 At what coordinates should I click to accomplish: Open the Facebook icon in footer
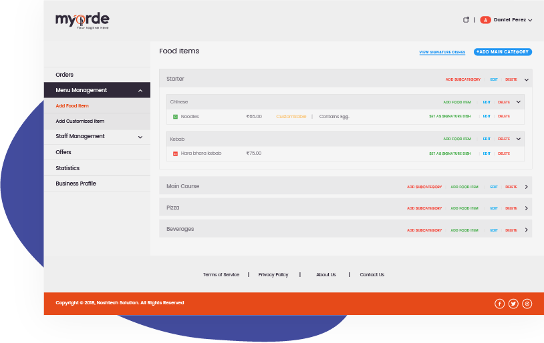pos(500,304)
